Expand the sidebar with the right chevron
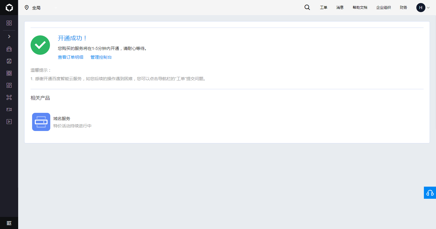 pyautogui.click(x=9, y=36)
